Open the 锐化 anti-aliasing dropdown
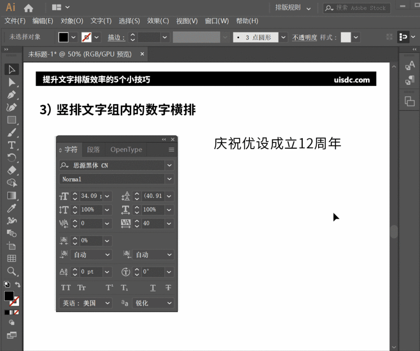 coord(153,303)
